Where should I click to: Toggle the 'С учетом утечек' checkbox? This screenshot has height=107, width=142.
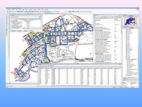pyautogui.click(x=15, y=21)
